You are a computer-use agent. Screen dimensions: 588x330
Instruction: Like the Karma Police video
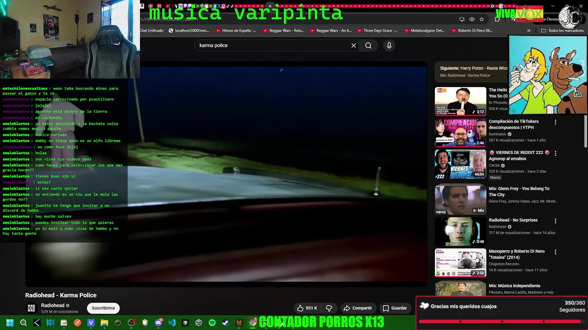pyautogui.click(x=307, y=308)
